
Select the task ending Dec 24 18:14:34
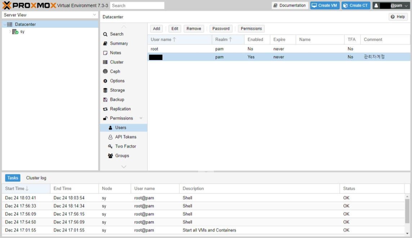(x=203, y=206)
